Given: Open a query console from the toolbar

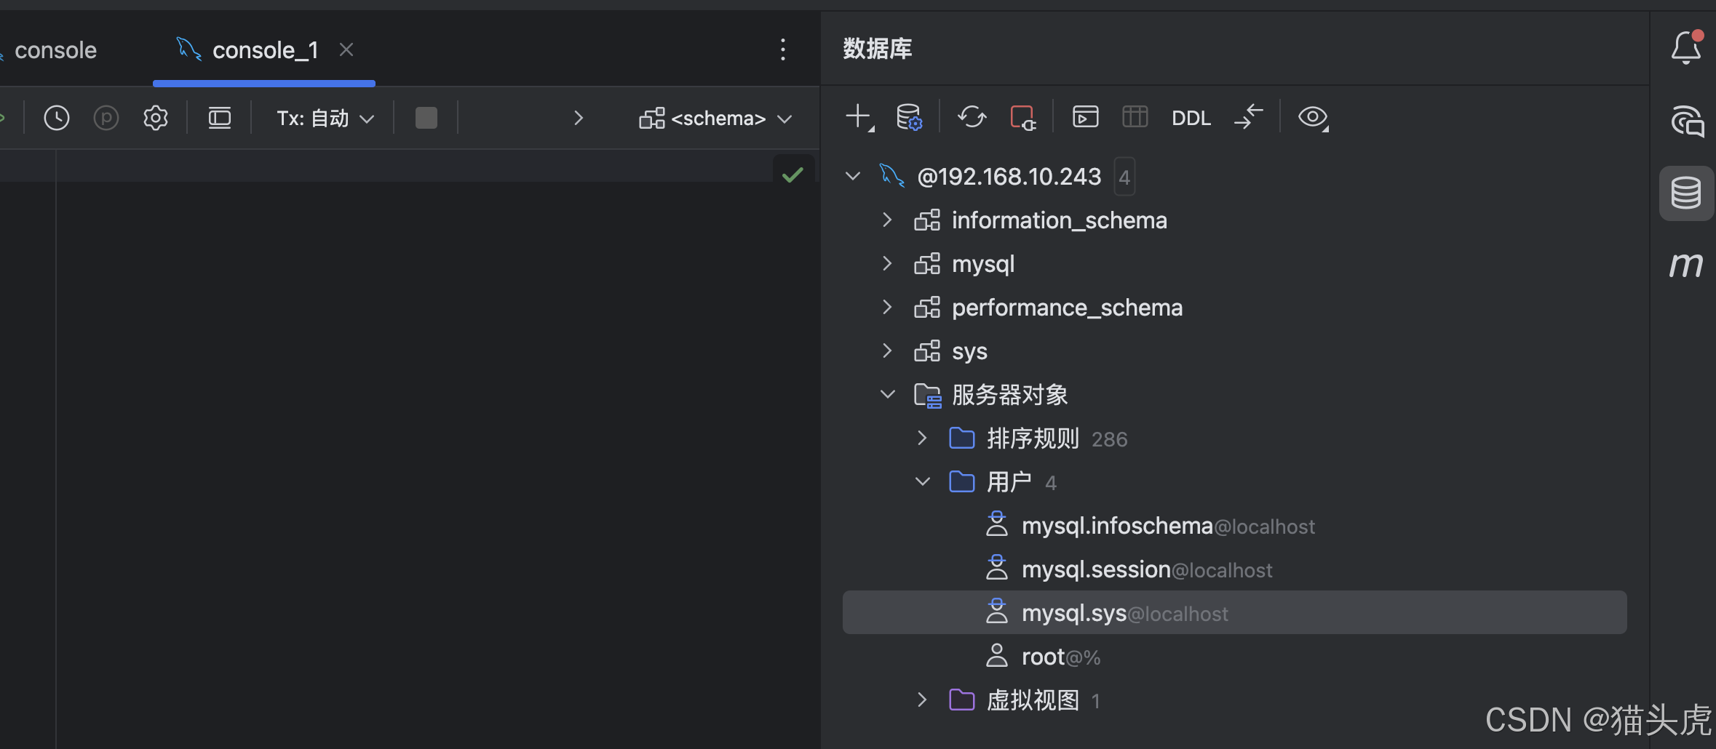Looking at the screenshot, I should point(1085,117).
